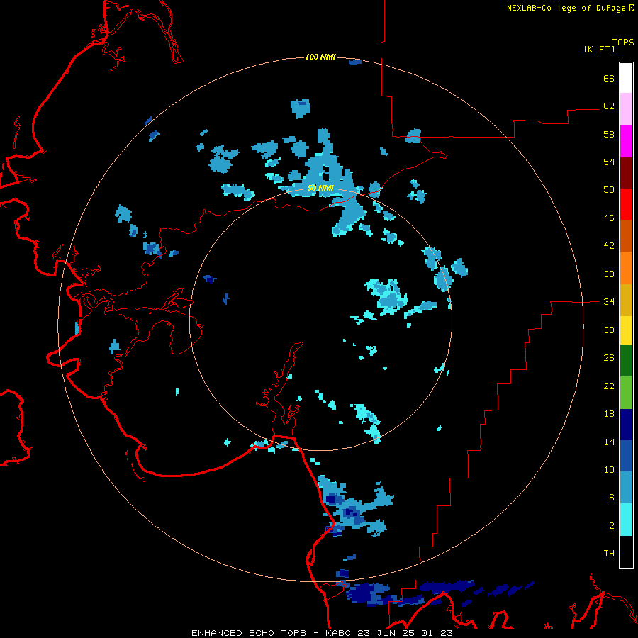Pick the dark orange legend swatch

pos(626,236)
